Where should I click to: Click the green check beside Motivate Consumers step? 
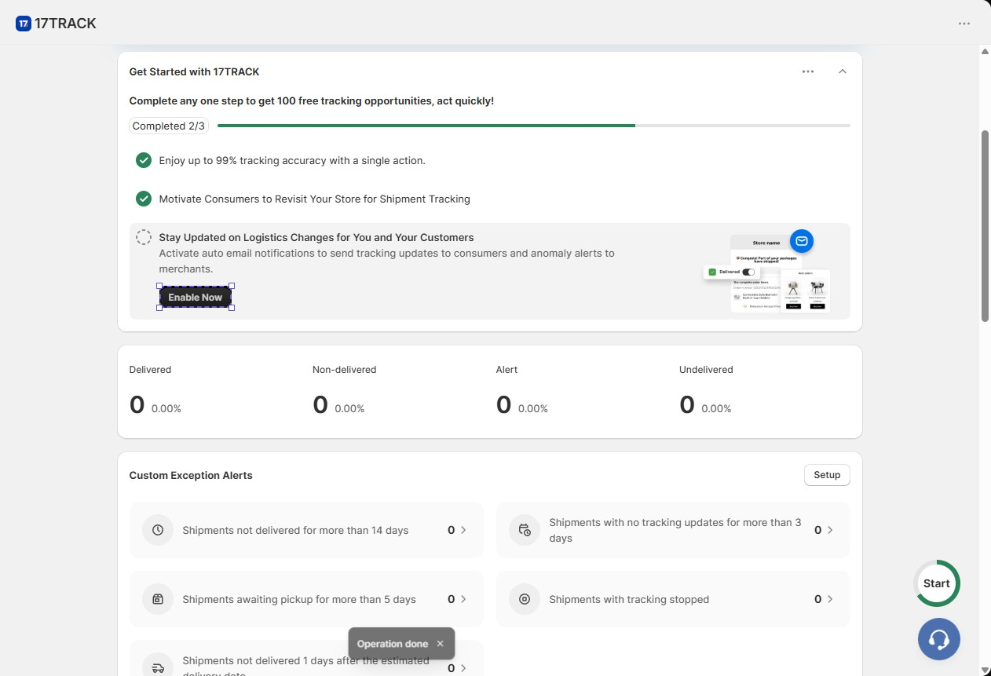point(144,199)
